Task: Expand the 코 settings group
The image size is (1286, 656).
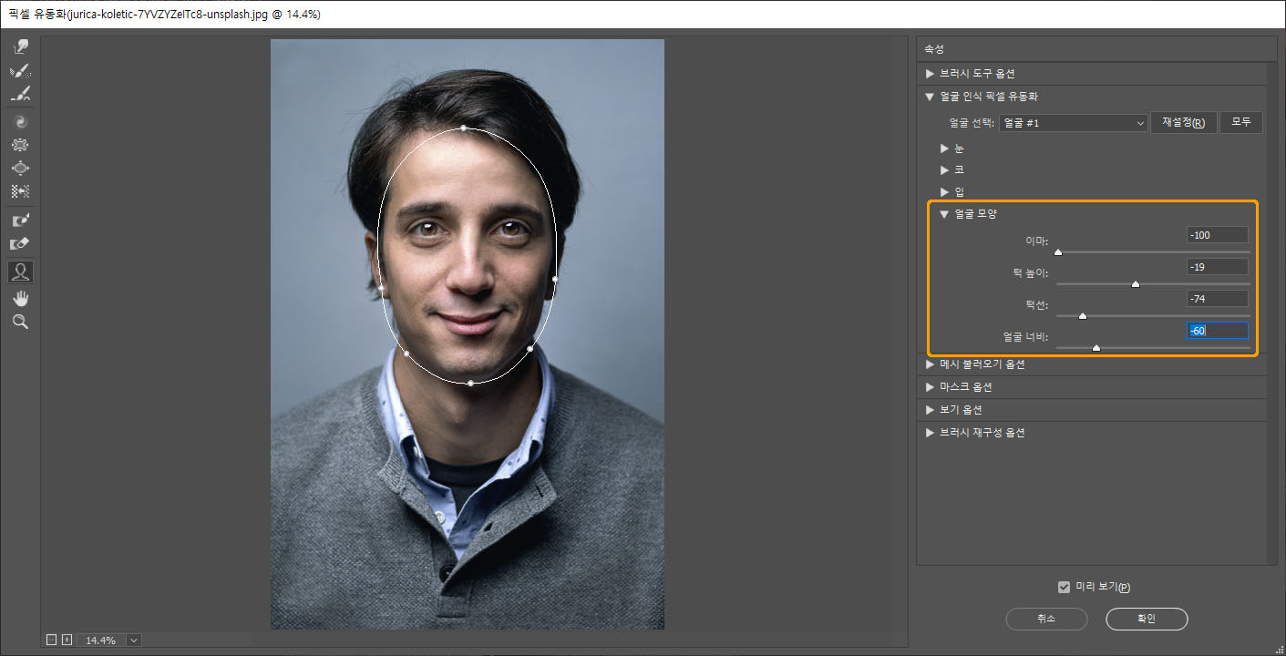Action: point(944,170)
